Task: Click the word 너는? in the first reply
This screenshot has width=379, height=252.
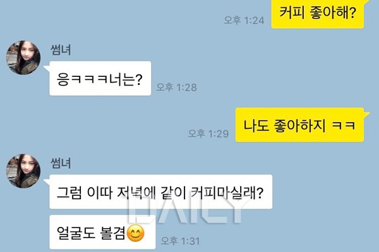Action: coord(126,79)
